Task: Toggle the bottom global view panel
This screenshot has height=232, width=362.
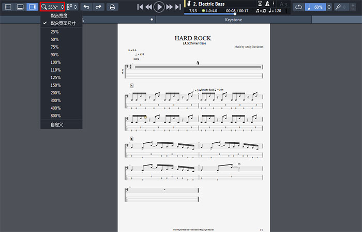Action: pos(20,7)
